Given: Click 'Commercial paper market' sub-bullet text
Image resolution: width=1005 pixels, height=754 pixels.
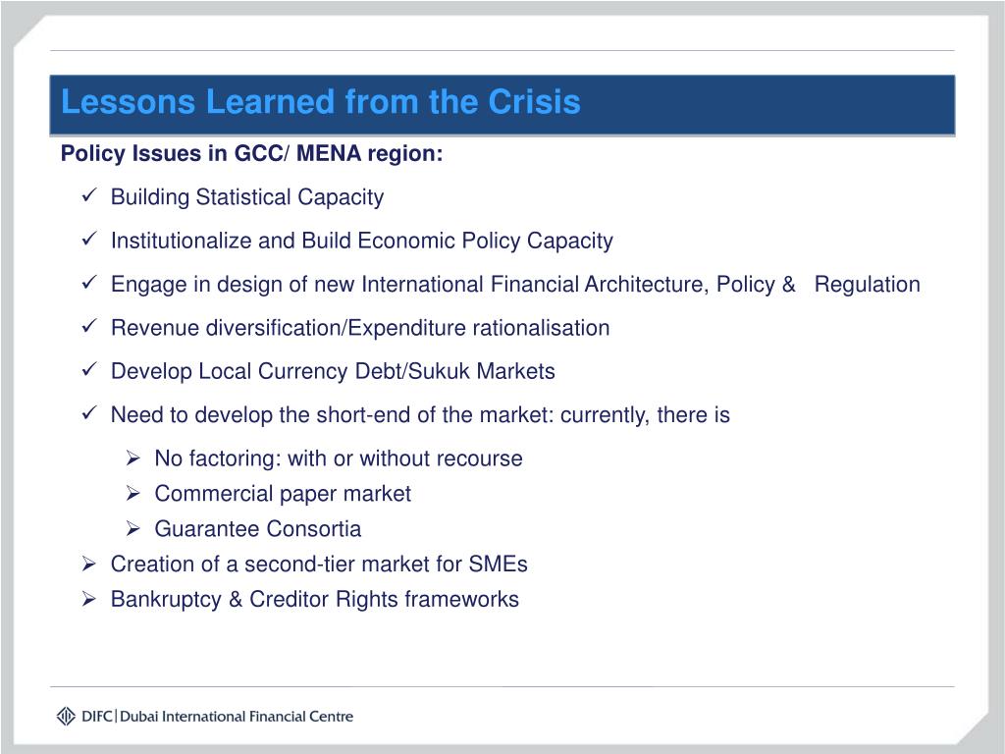Looking at the screenshot, I should point(283,494).
